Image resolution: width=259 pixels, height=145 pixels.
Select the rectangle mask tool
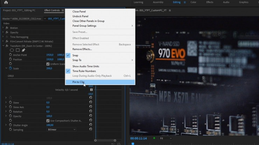tap(17, 50)
